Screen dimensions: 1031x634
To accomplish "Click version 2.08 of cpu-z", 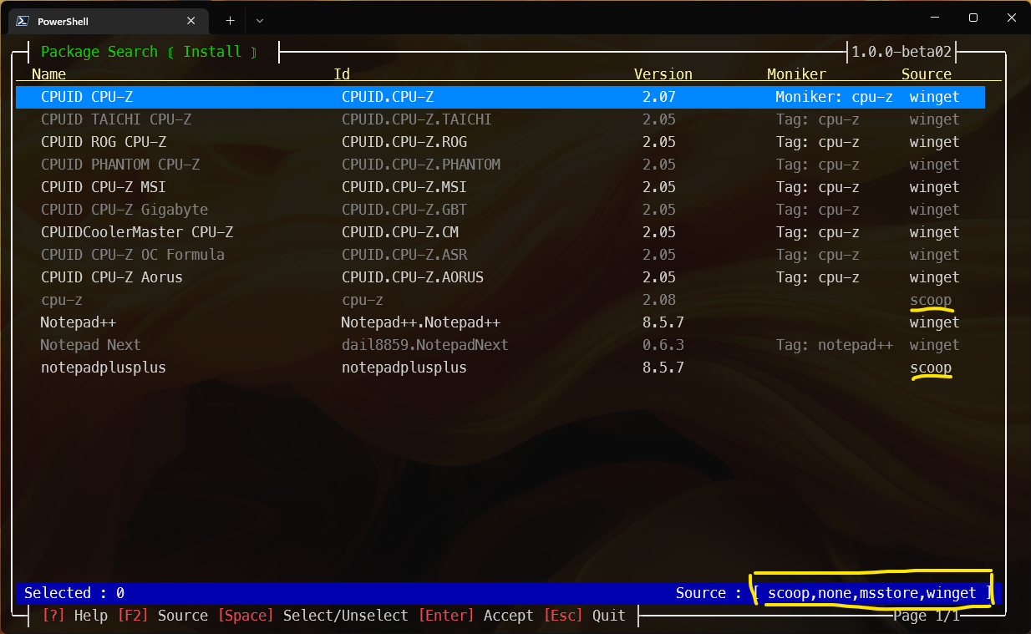I will [x=659, y=300].
